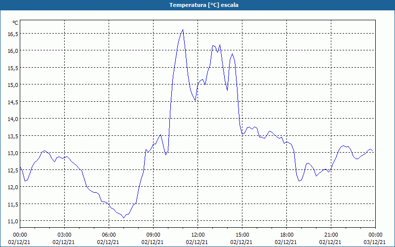This screenshot has height=247, width=395.
Task: Click the 06:00 time axis label
Action: pyautogui.click(x=109, y=235)
